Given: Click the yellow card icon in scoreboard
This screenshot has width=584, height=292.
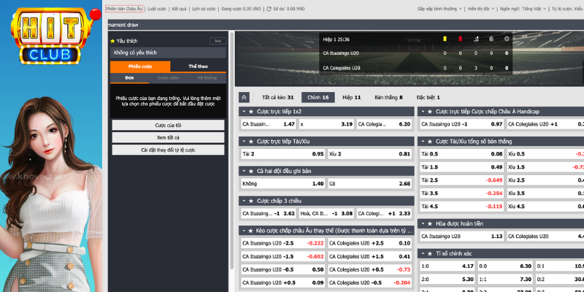Looking at the screenshot, I should [444, 39].
